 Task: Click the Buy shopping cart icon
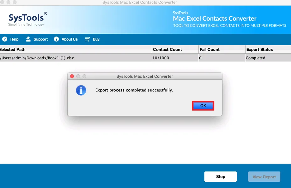click(88, 39)
